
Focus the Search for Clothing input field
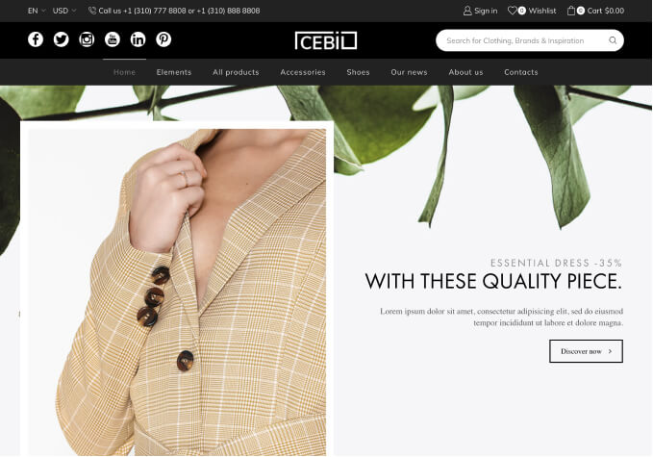click(x=522, y=40)
